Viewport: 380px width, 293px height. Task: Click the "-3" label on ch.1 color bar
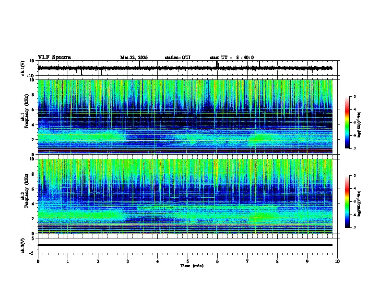354,96
